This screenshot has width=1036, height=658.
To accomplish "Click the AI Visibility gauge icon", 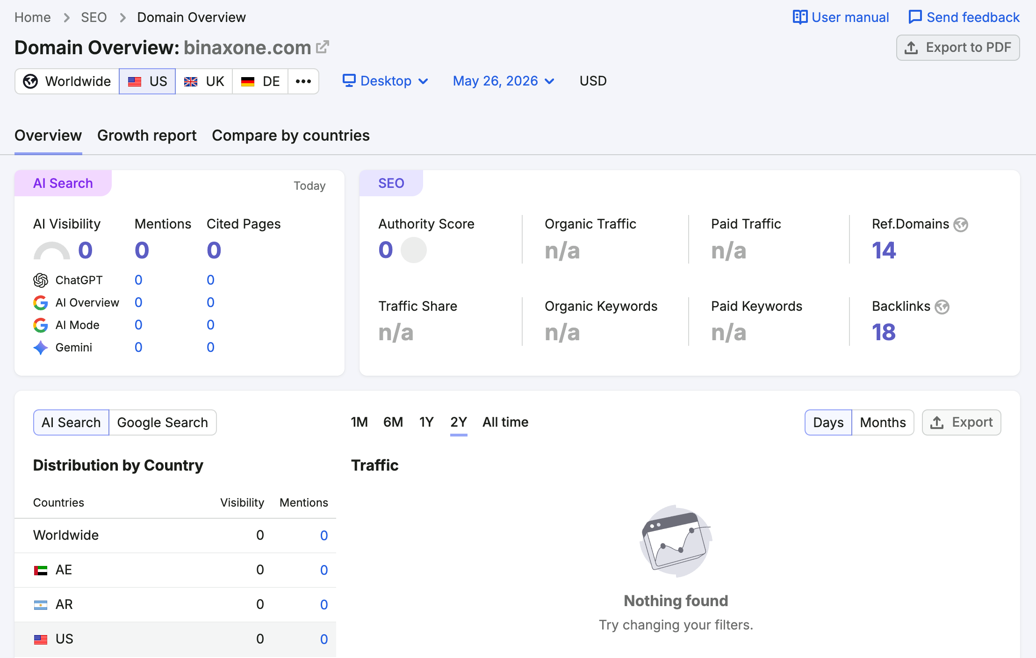I will point(51,250).
